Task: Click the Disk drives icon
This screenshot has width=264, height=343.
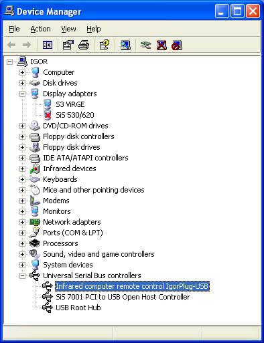Action: [35, 83]
